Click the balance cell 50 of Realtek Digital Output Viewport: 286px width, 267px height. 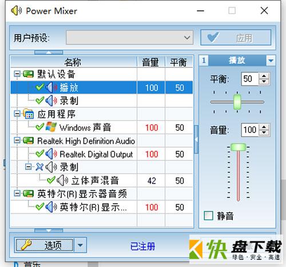click(x=179, y=154)
